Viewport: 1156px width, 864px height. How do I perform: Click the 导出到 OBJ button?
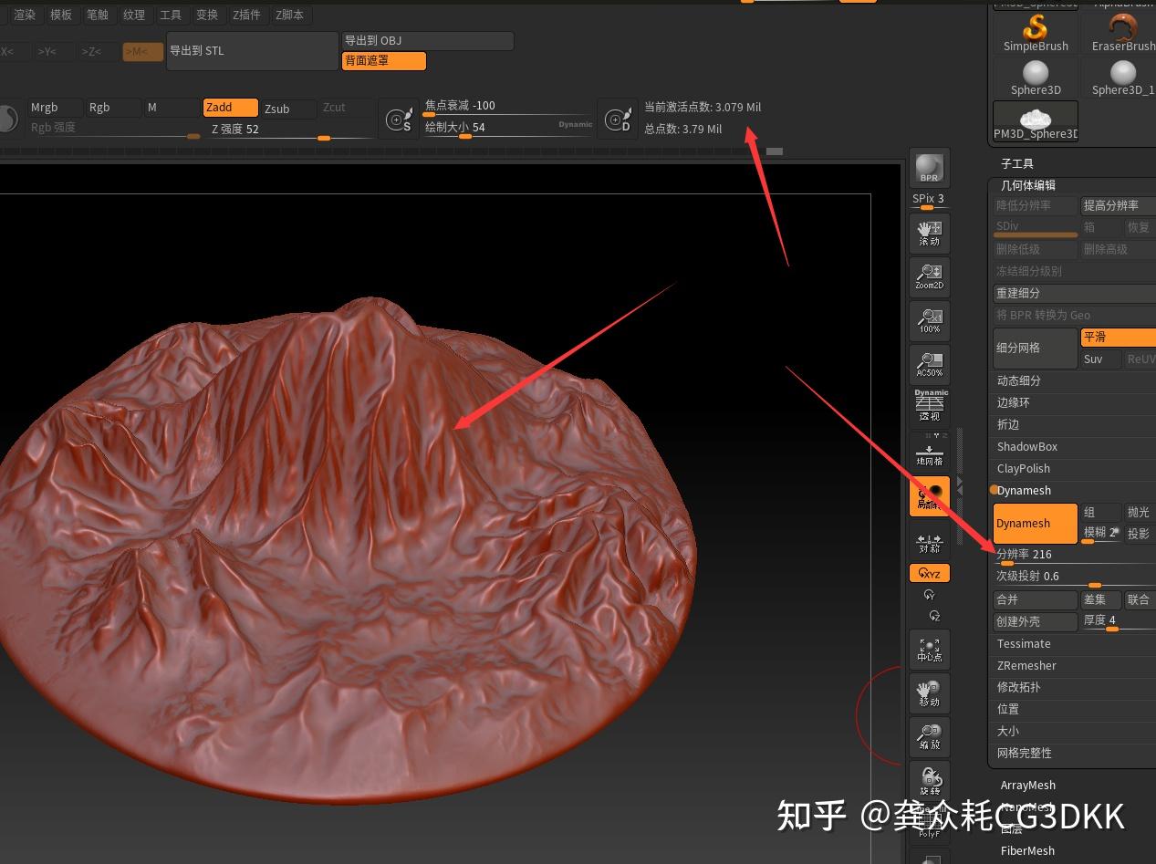(426, 40)
